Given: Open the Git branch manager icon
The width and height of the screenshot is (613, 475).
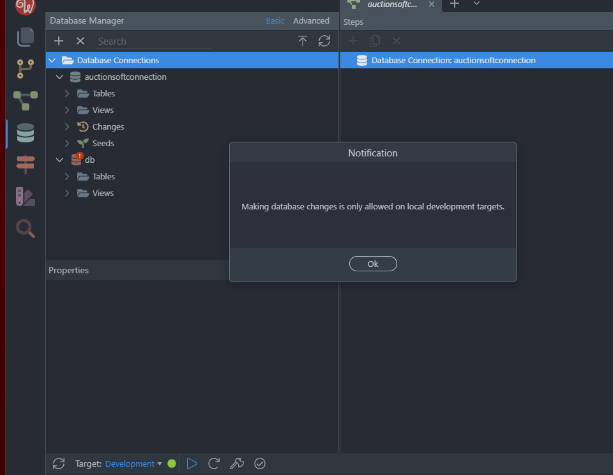Looking at the screenshot, I should pyautogui.click(x=26, y=69).
